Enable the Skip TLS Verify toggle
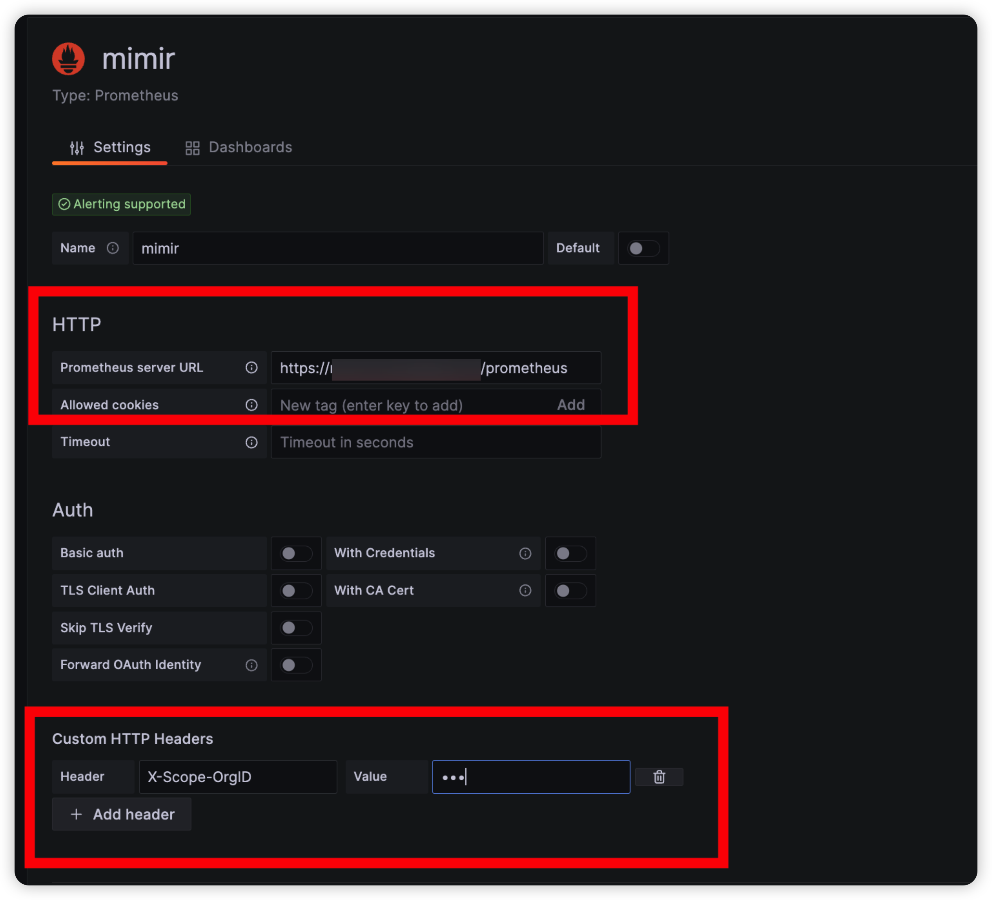The image size is (992, 900). 296,628
